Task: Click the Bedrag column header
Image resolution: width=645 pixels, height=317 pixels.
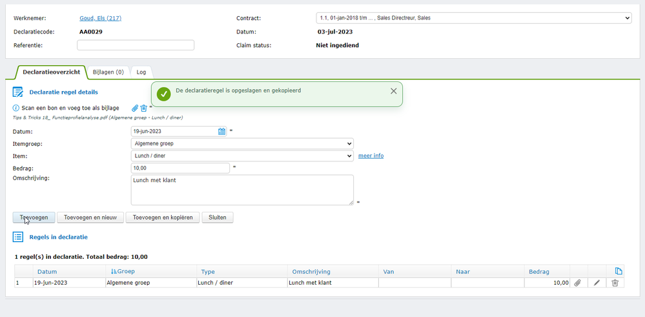Action: click(x=539, y=272)
